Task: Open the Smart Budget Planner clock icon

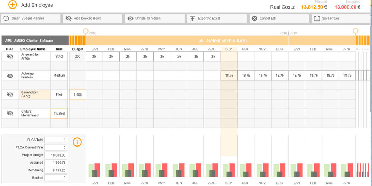Action: (6, 18)
